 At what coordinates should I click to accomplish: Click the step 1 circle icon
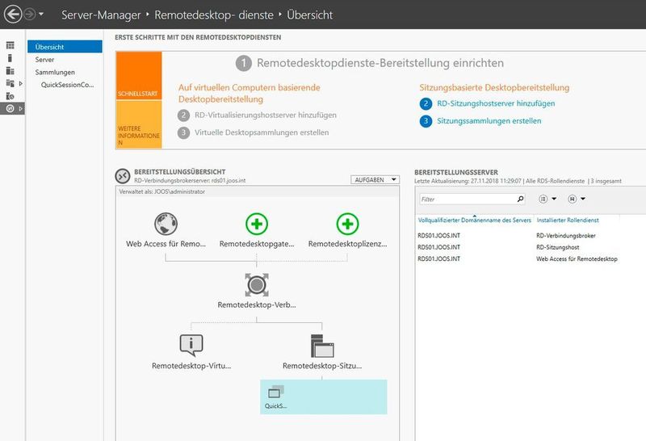point(244,63)
